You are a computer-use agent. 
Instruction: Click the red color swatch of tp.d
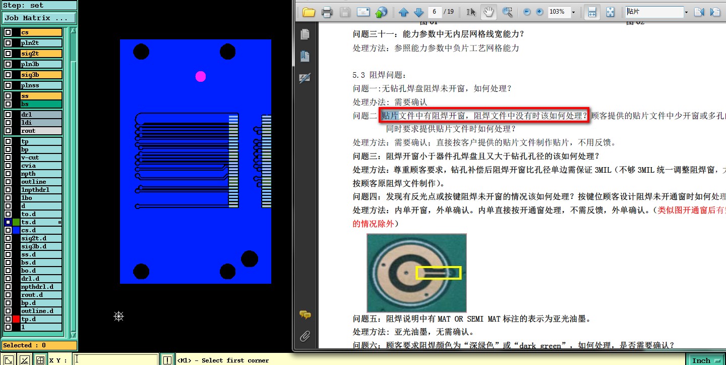pyautogui.click(x=16, y=319)
